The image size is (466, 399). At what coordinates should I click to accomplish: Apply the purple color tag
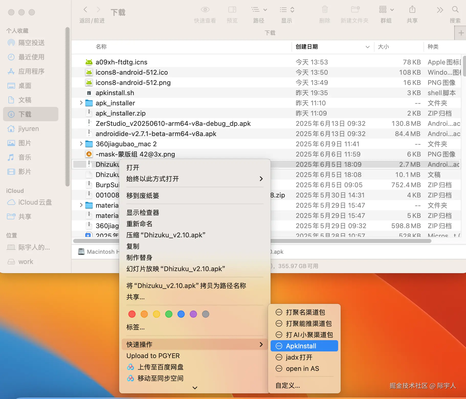click(x=193, y=314)
